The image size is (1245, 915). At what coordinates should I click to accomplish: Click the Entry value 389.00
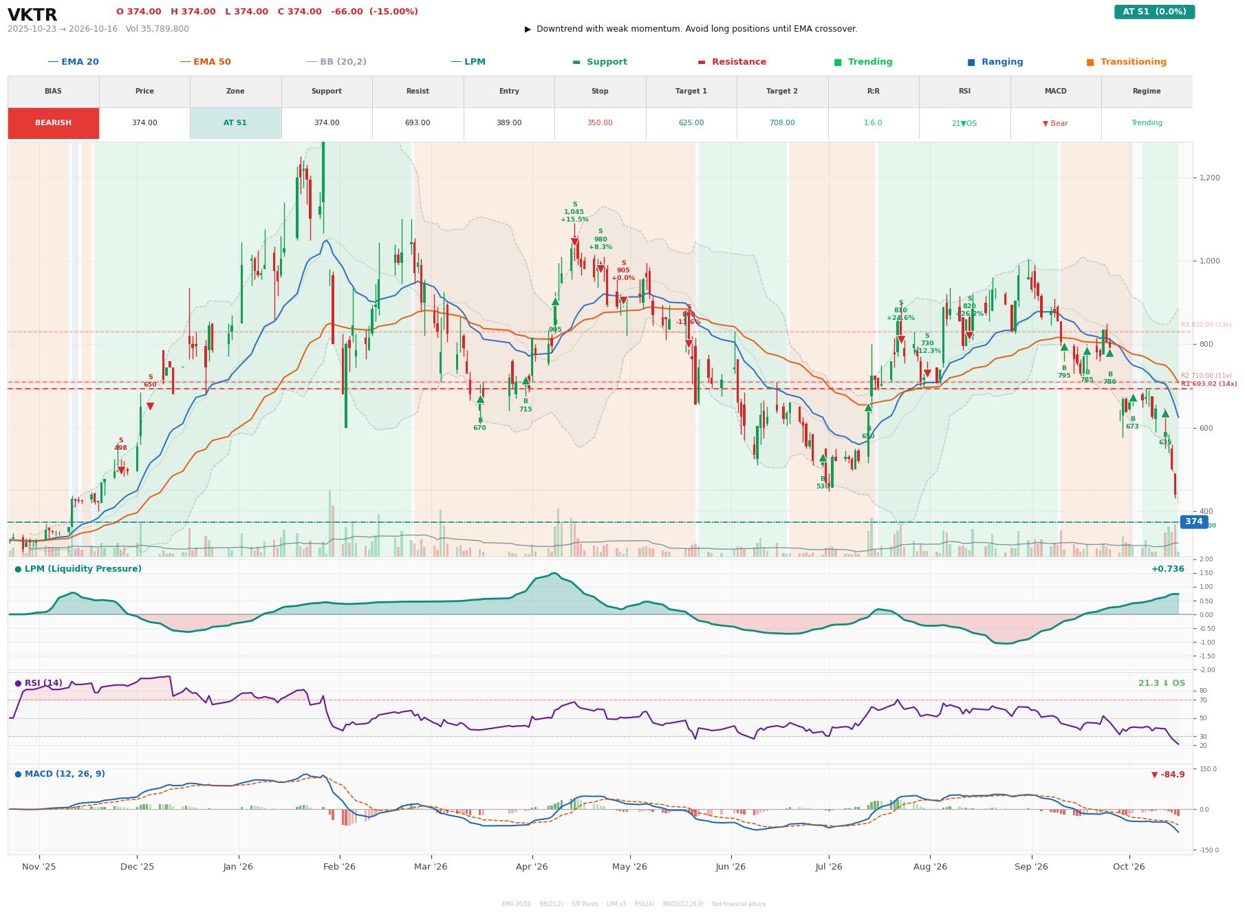pos(509,123)
